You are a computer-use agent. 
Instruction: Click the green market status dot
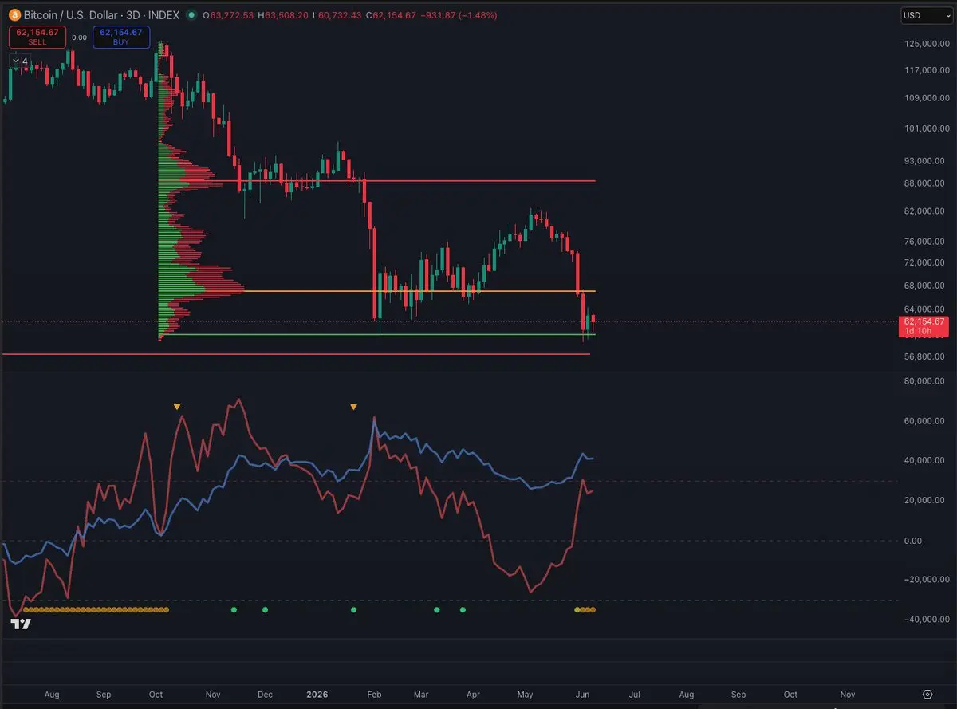click(192, 15)
